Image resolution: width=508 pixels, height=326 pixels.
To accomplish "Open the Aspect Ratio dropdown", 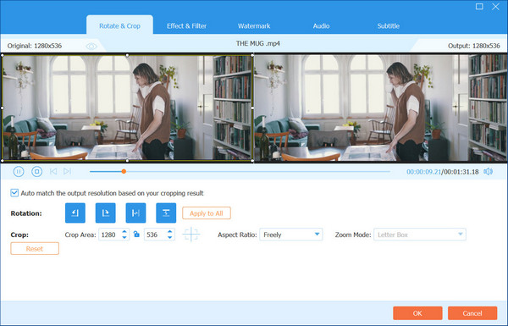I will (x=291, y=235).
